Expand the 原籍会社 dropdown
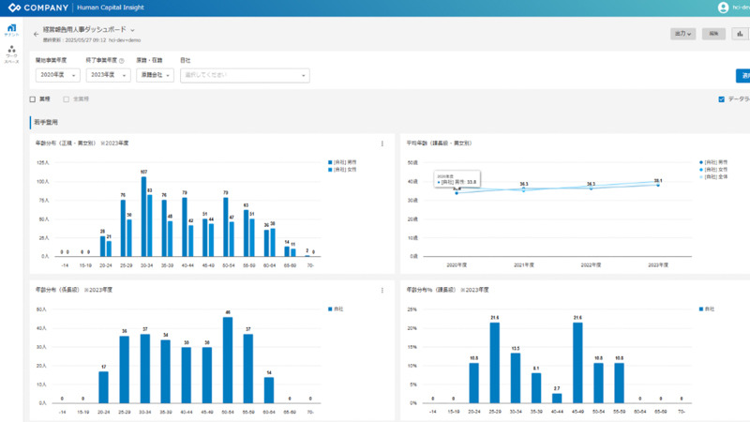 click(x=155, y=75)
